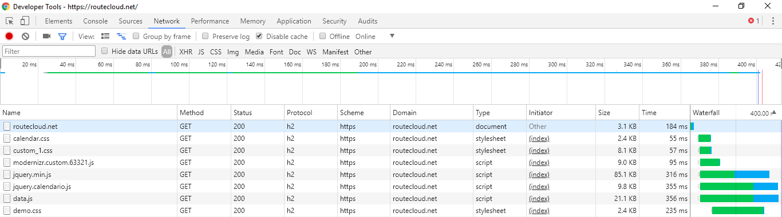Open the Online throttling dropdown
This screenshot has width=782, height=217.
click(375, 36)
